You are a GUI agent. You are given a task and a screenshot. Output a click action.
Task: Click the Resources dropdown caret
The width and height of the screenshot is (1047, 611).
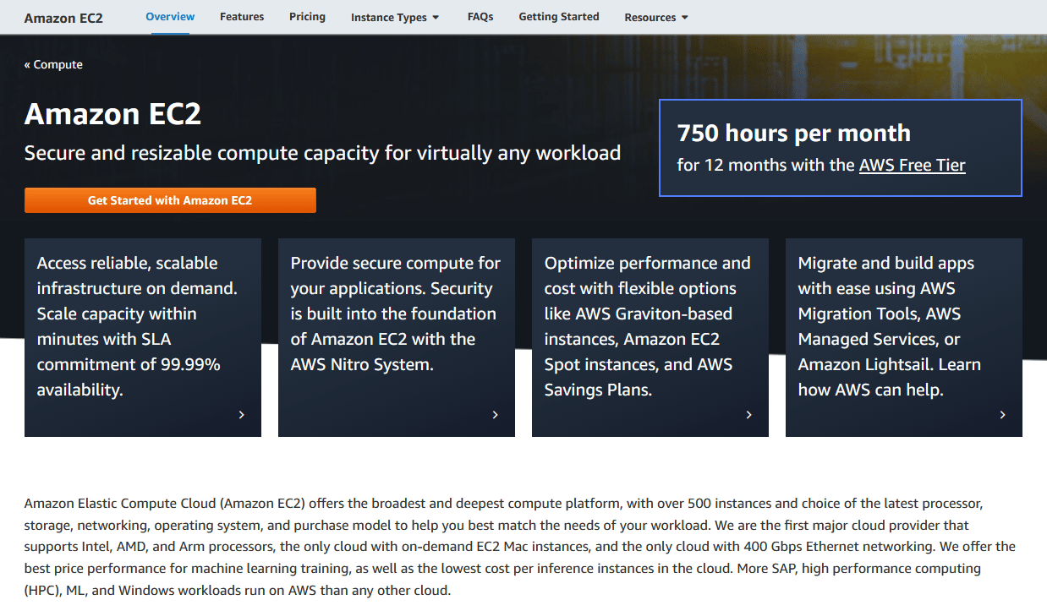tap(685, 16)
